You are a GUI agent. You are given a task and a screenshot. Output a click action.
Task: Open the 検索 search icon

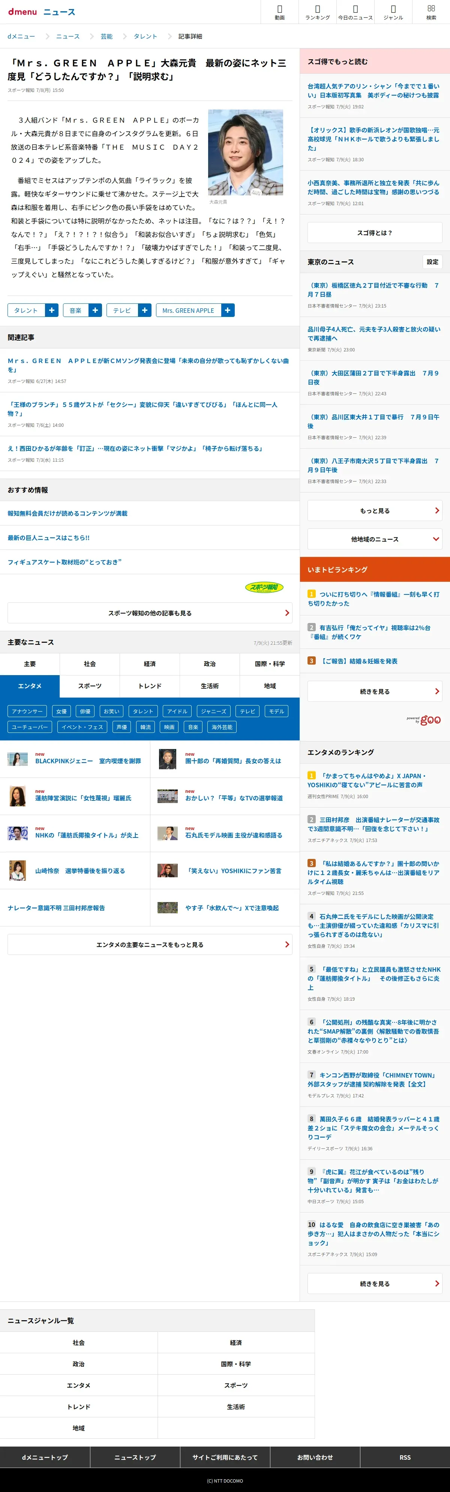click(431, 12)
